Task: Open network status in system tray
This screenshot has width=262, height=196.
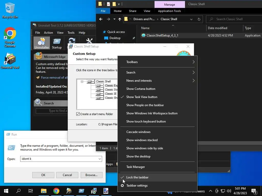Action: 223,191
